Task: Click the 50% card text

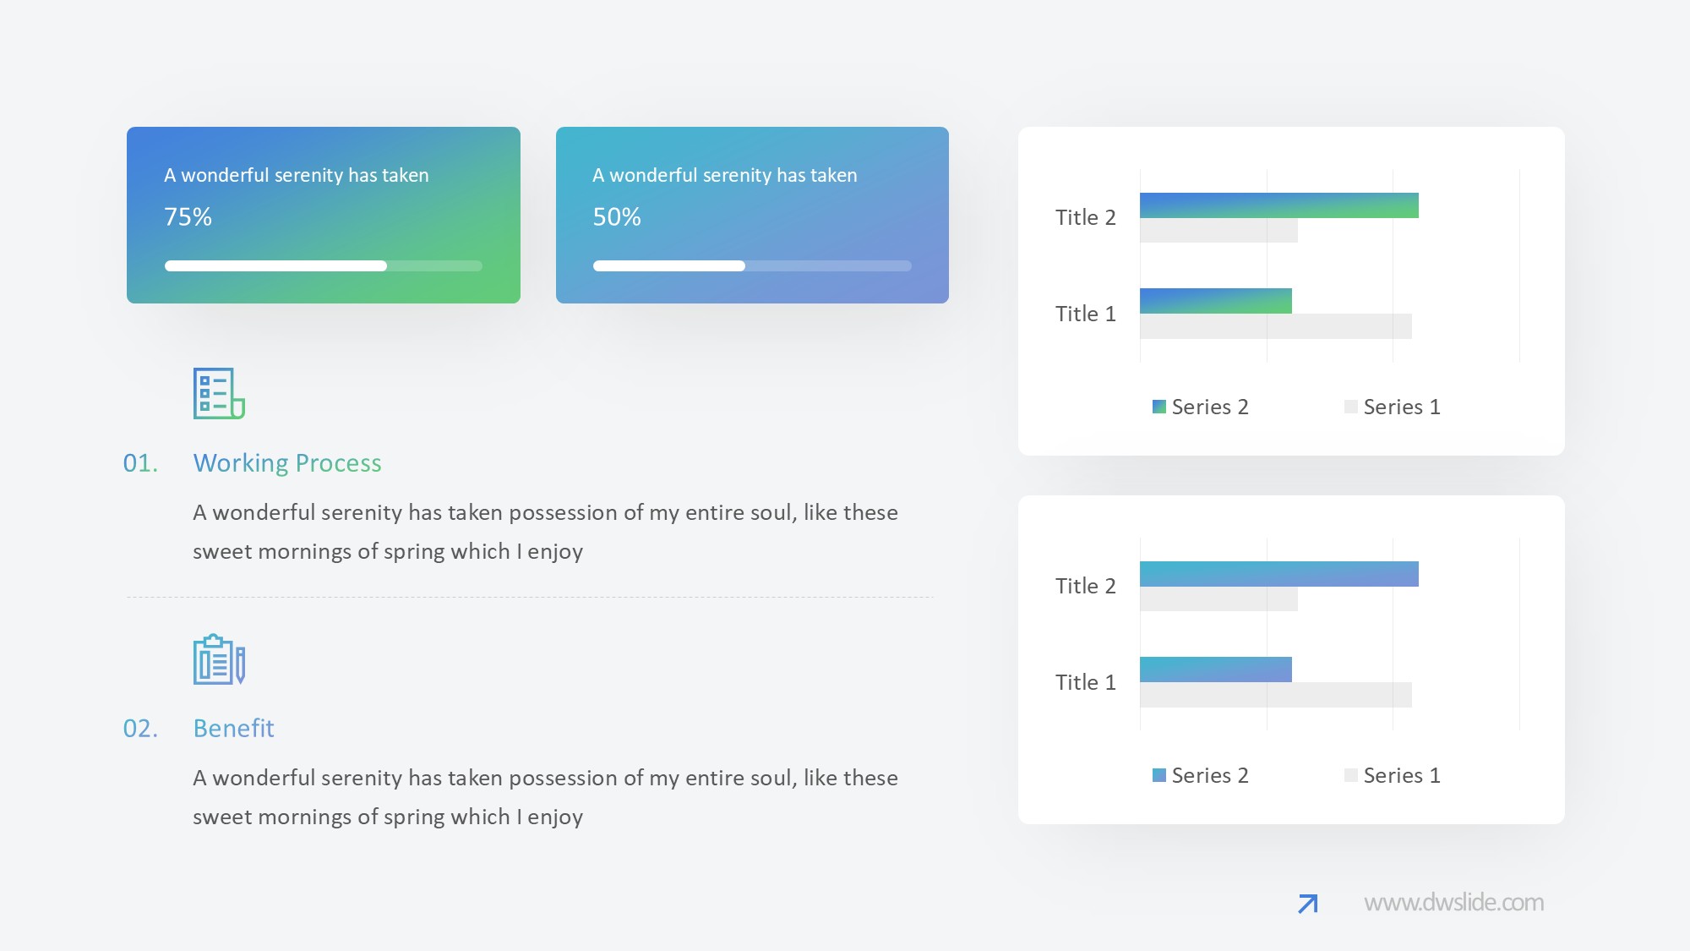Action: click(617, 217)
